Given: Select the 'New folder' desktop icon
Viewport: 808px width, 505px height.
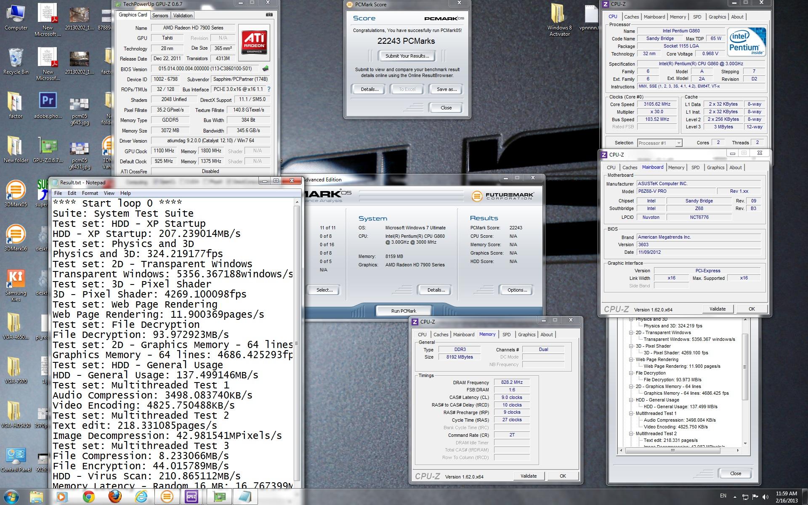Looking at the screenshot, I should point(16,149).
